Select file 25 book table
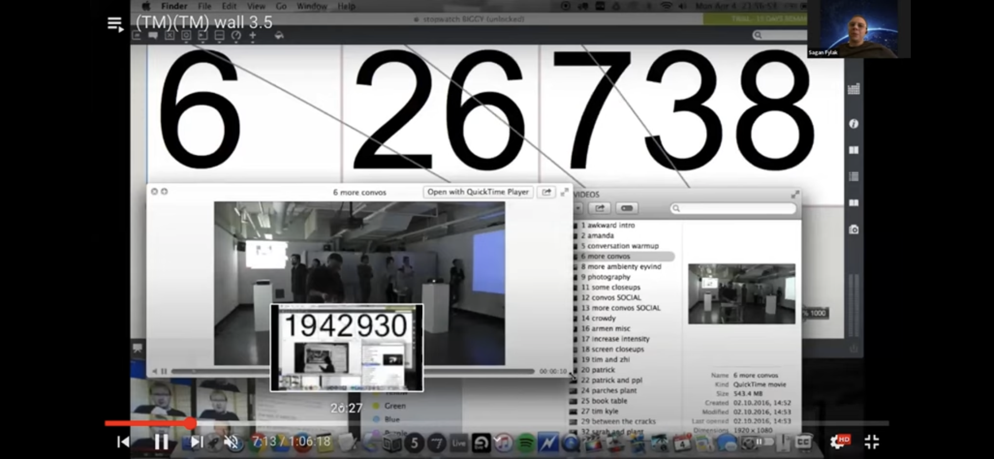Screen dimensions: 994x459 click(604, 401)
